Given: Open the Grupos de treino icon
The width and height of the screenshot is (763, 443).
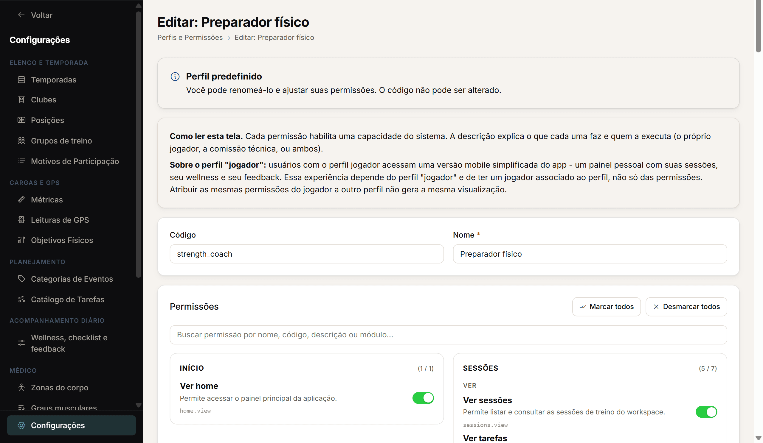Looking at the screenshot, I should pos(21,141).
